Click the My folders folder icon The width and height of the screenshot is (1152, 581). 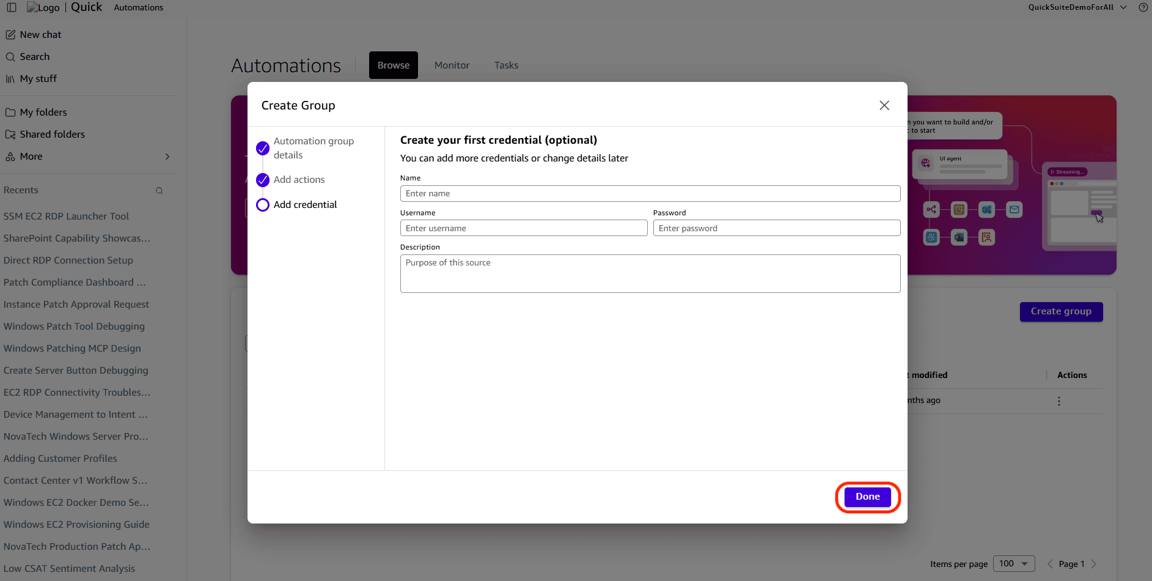pyautogui.click(x=10, y=113)
